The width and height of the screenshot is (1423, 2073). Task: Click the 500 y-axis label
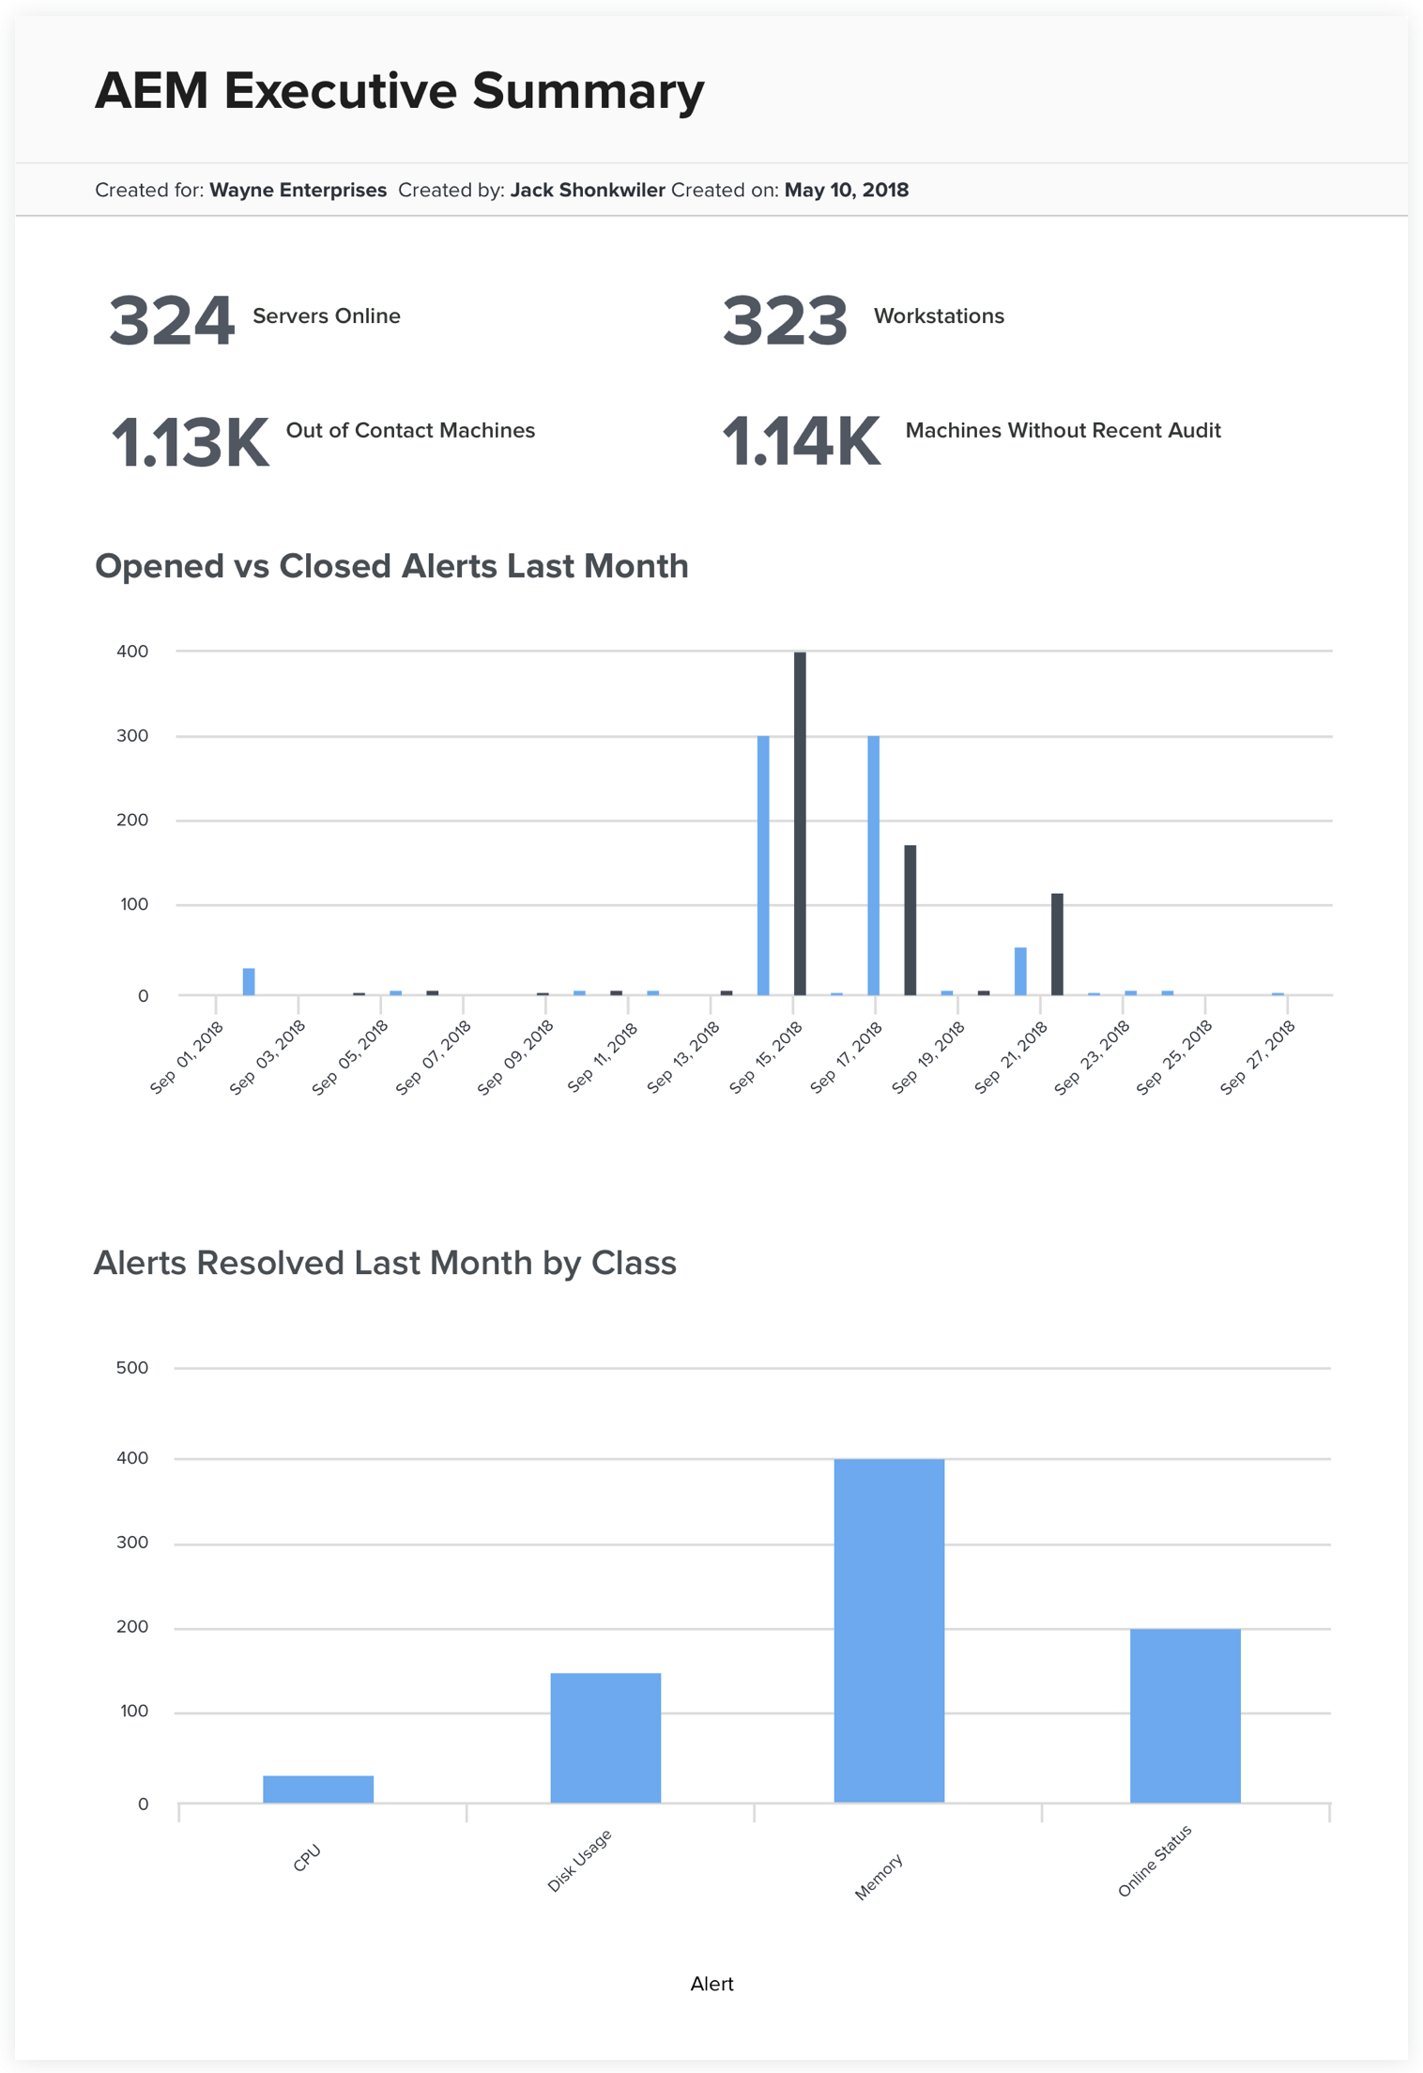pyautogui.click(x=132, y=1368)
